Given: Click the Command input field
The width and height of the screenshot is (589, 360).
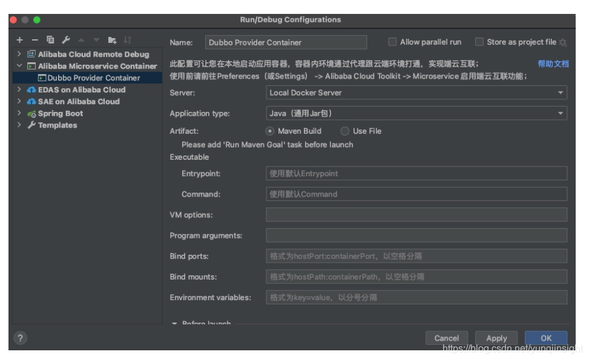Looking at the screenshot, I should pyautogui.click(x=416, y=194).
